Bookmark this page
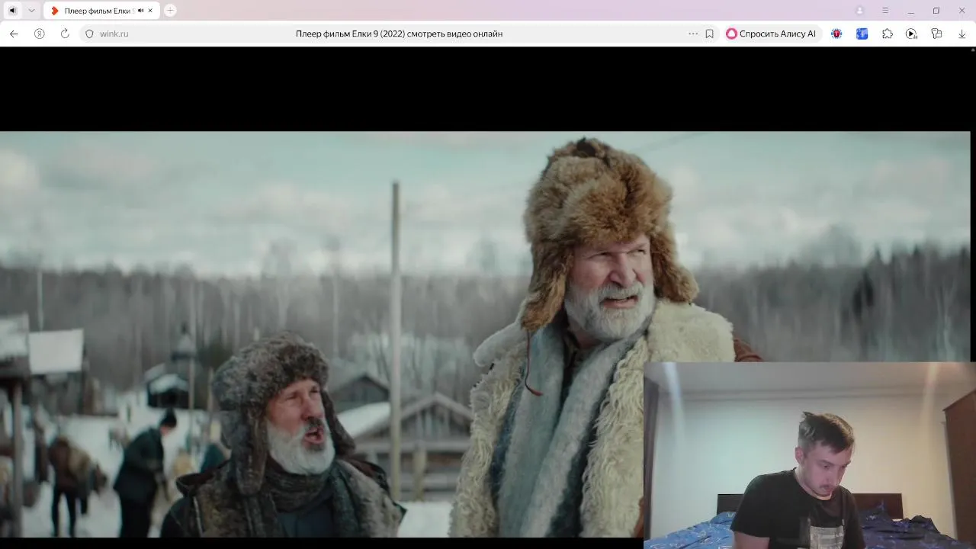The width and height of the screenshot is (976, 549). (x=709, y=34)
